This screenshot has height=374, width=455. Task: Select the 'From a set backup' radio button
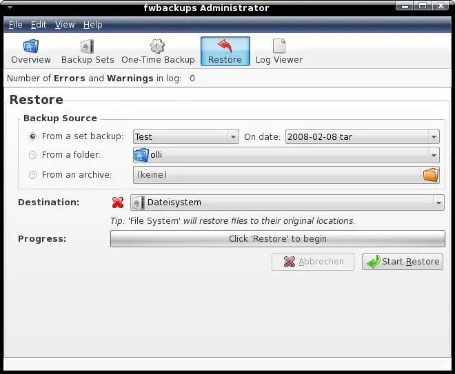point(33,136)
